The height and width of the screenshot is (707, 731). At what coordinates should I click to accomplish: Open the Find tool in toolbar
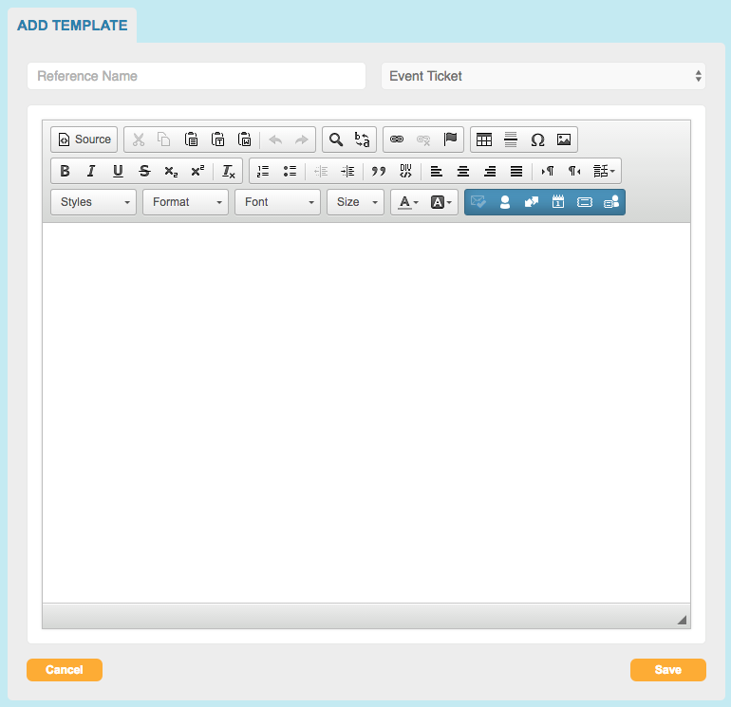point(335,140)
